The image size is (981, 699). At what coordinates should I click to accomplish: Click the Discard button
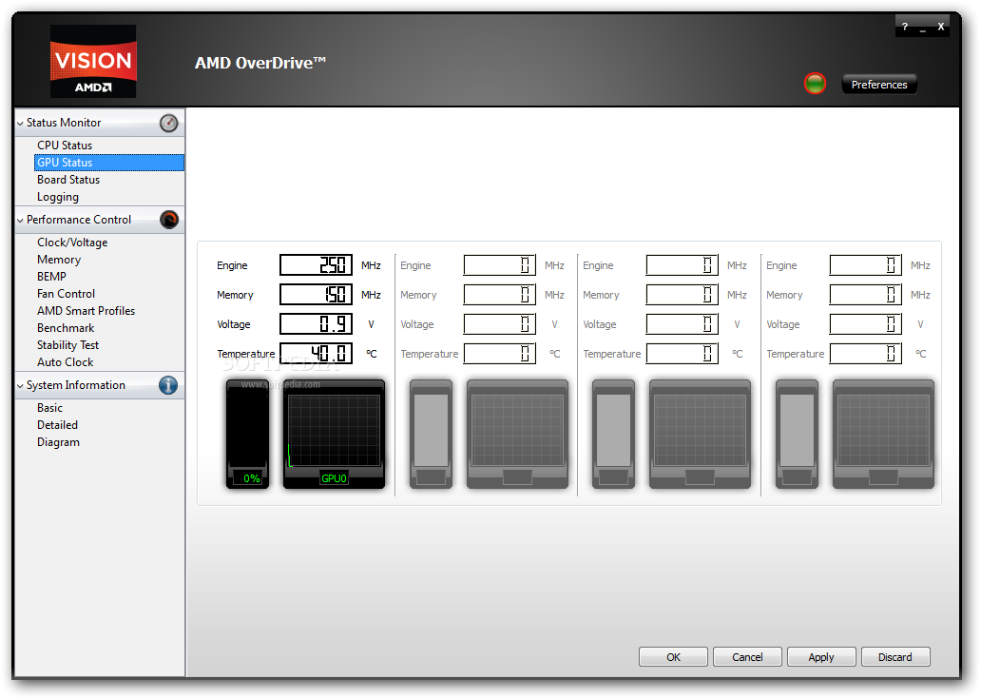click(x=895, y=657)
